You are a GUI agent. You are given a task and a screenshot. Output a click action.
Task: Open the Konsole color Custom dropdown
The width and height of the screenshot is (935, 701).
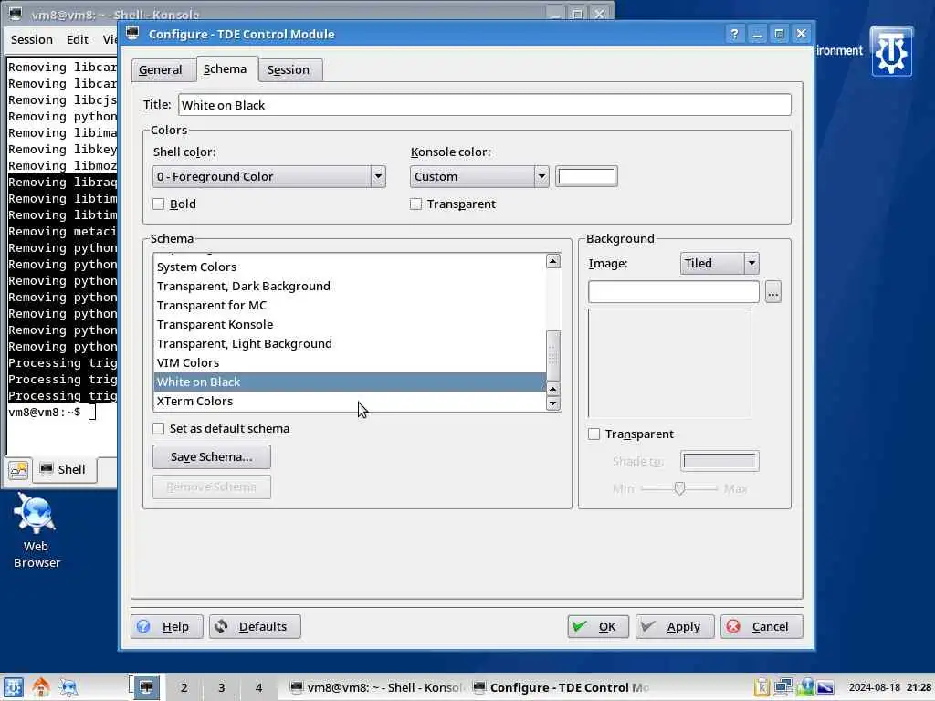pos(478,176)
